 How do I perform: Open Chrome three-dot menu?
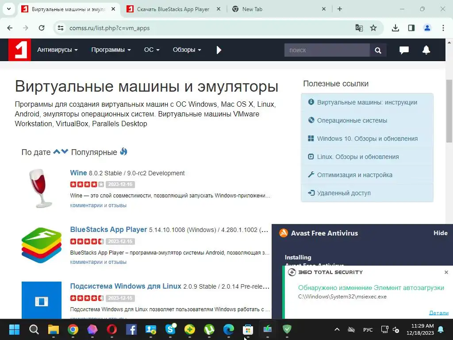(443, 28)
